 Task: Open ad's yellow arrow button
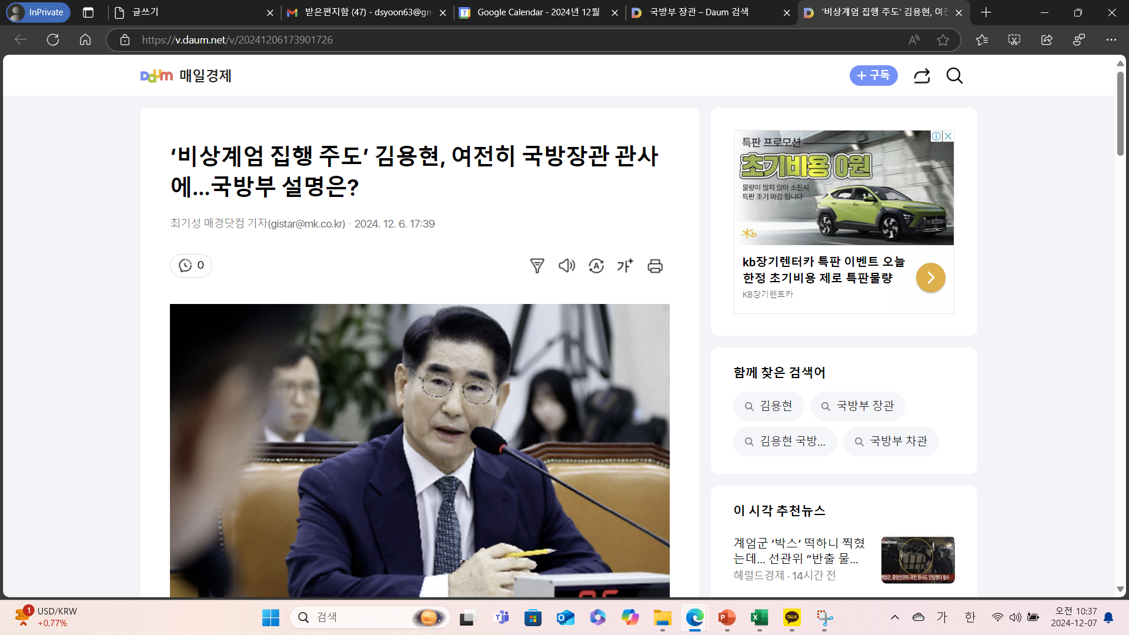click(930, 278)
